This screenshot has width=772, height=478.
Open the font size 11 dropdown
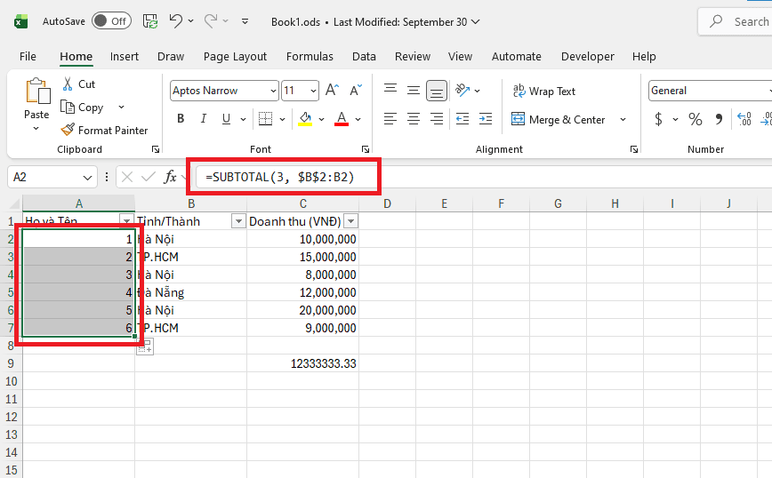(313, 91)
